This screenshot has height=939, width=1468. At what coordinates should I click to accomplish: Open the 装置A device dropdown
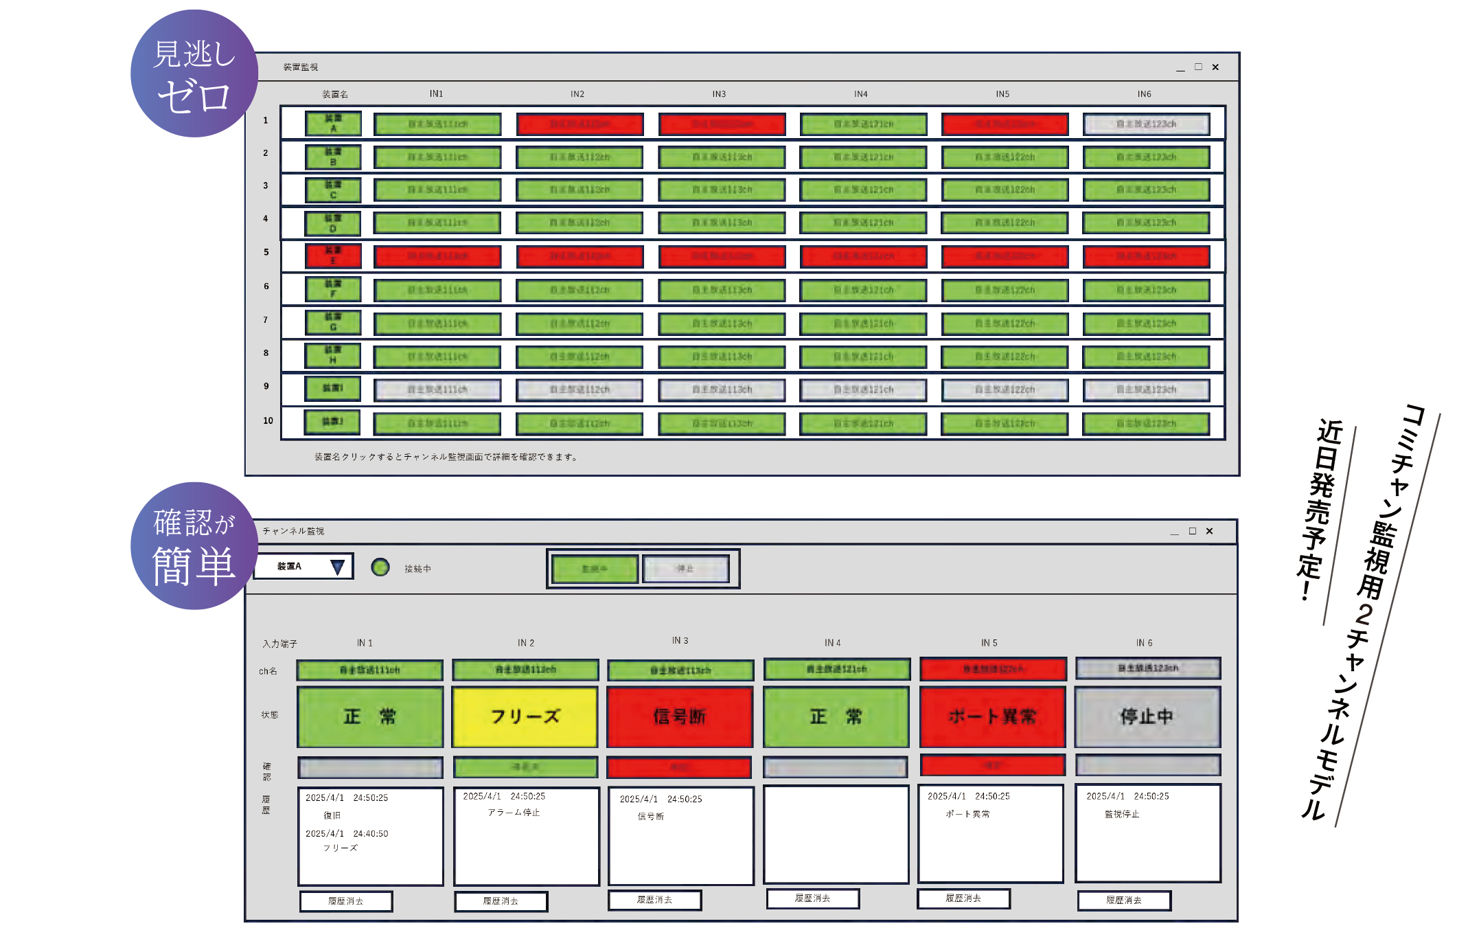(336, 567)
